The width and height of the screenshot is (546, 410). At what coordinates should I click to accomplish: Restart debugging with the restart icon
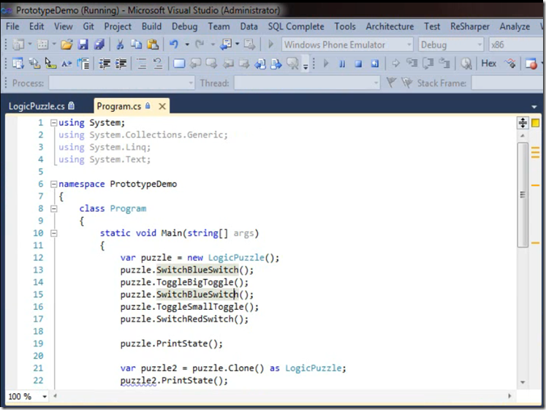tap(375, 64)
